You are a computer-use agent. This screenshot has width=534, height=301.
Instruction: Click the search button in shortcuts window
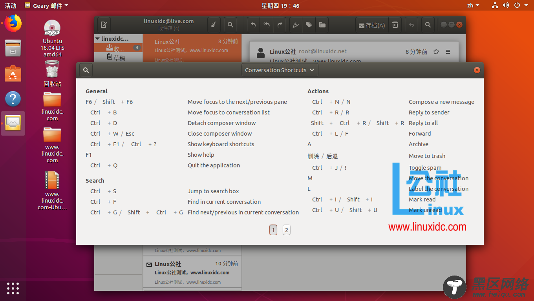(86, 70)
